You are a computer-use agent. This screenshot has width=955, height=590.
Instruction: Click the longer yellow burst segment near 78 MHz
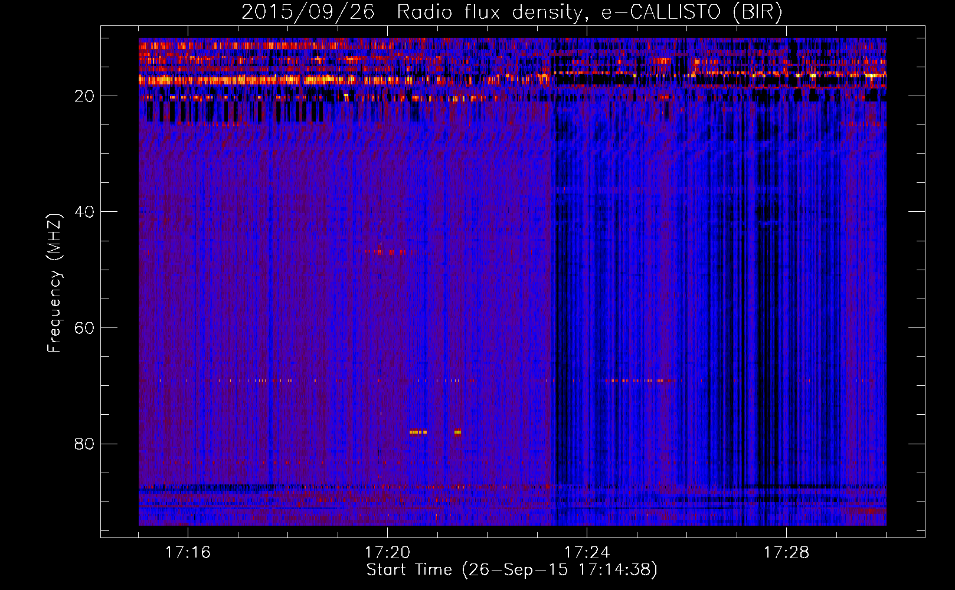pos(418,432)
